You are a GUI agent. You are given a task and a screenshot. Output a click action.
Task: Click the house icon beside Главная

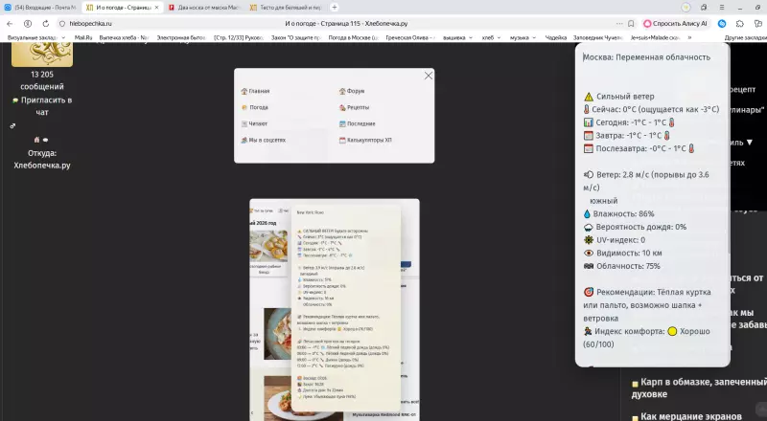point(244,91)
